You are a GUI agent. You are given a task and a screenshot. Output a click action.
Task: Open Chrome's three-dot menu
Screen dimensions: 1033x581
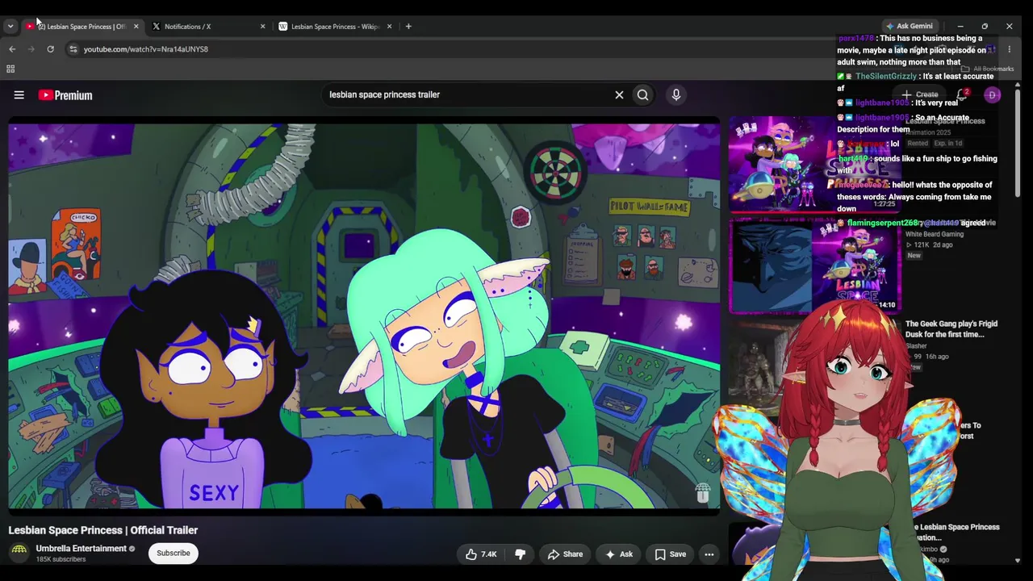(x=1009, y=49)
